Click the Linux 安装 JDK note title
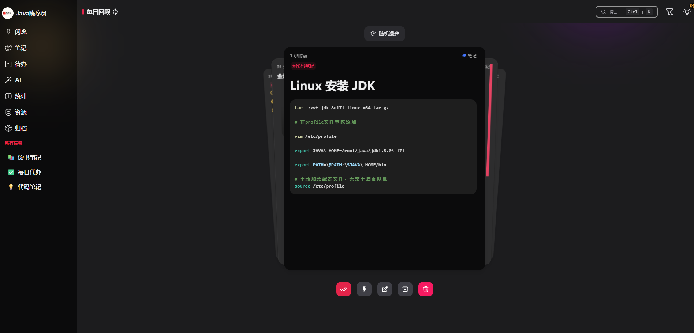 tap(332, 86)
